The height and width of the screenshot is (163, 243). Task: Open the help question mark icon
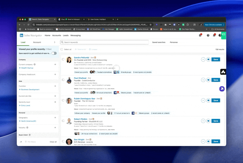point(208,35)
